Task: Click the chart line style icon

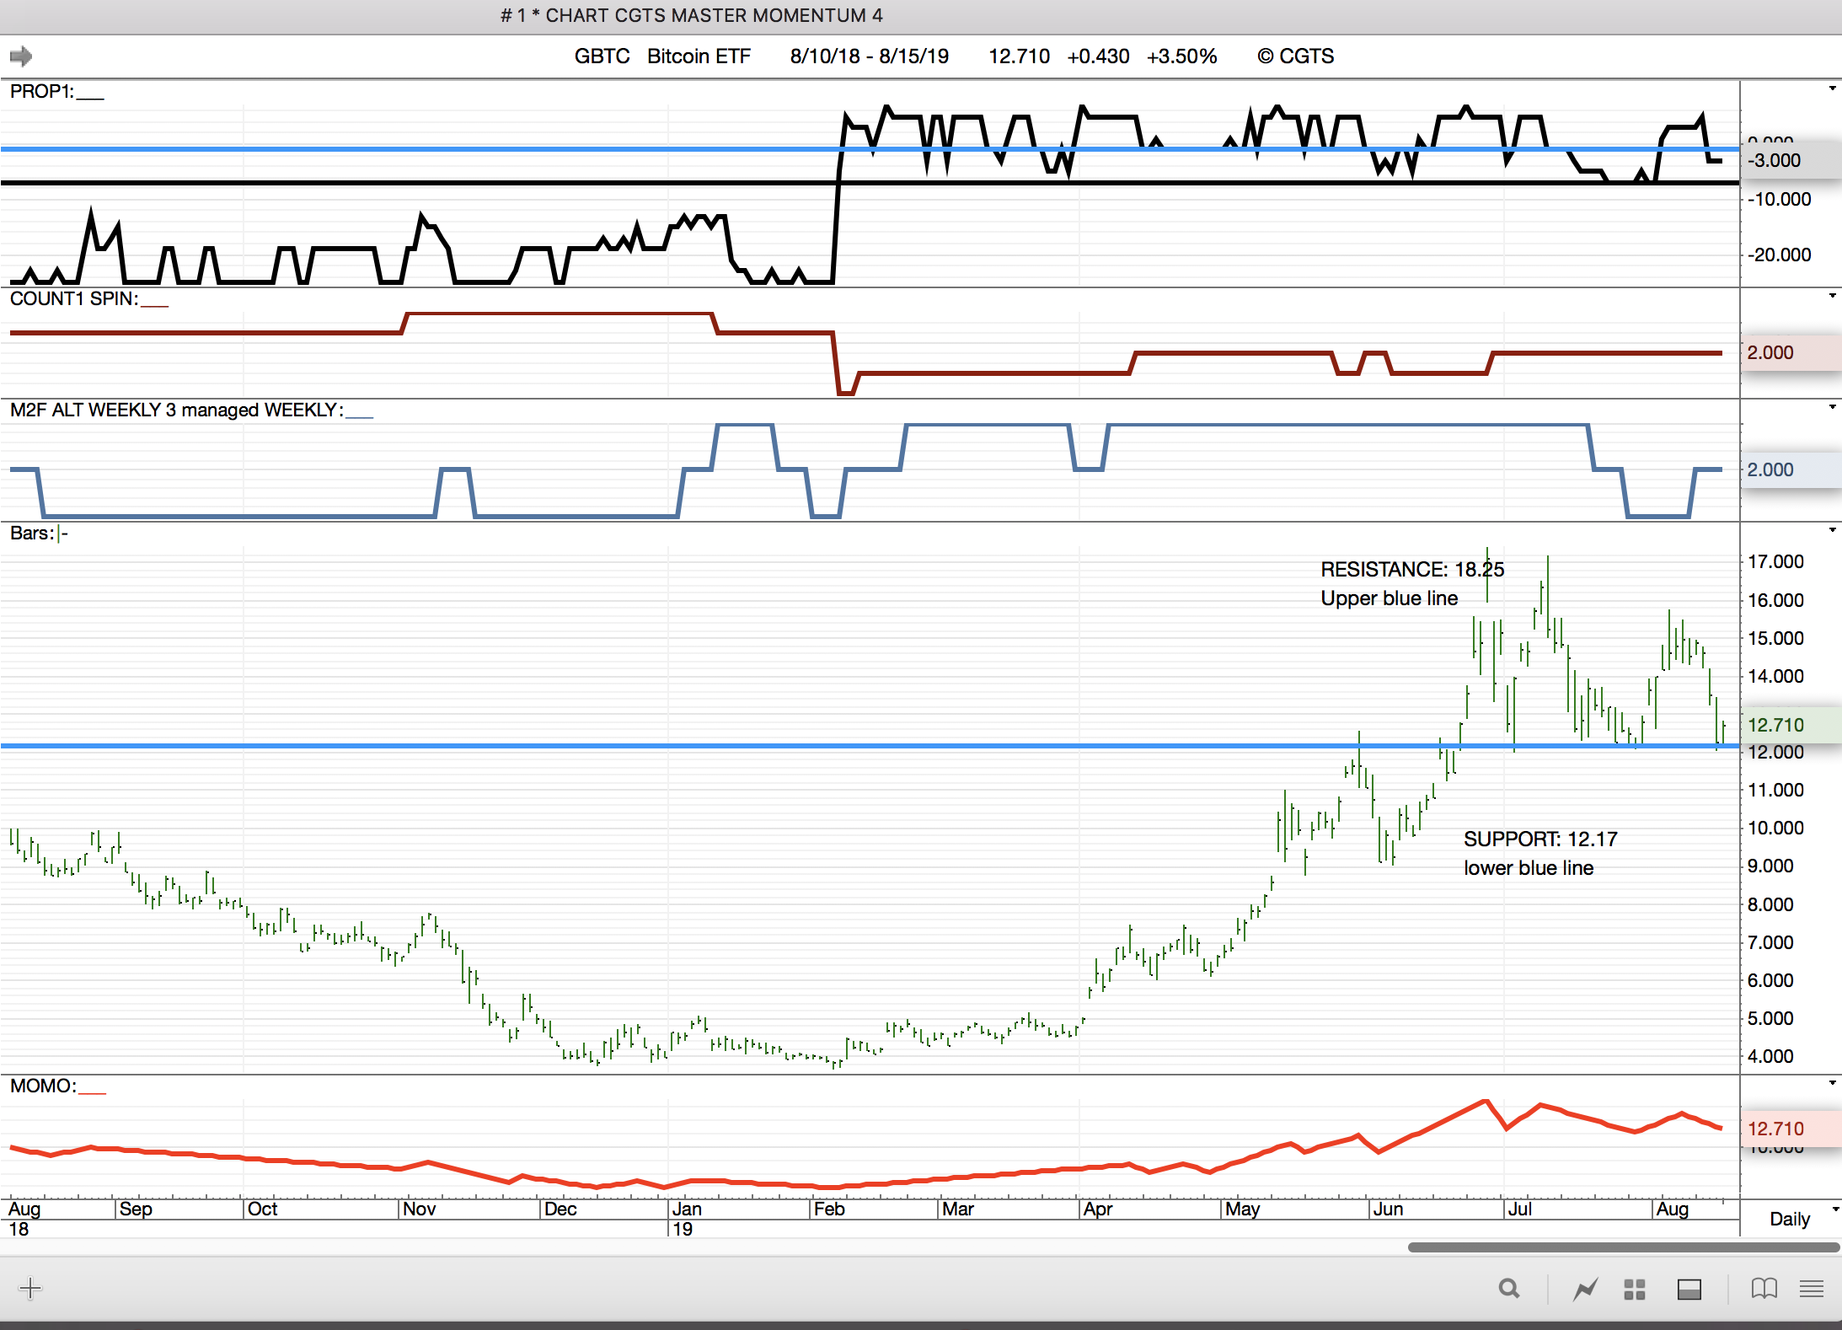Action: click(1586, 1289)
